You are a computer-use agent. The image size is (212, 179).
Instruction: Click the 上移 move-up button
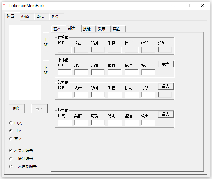tap(46, 42)
